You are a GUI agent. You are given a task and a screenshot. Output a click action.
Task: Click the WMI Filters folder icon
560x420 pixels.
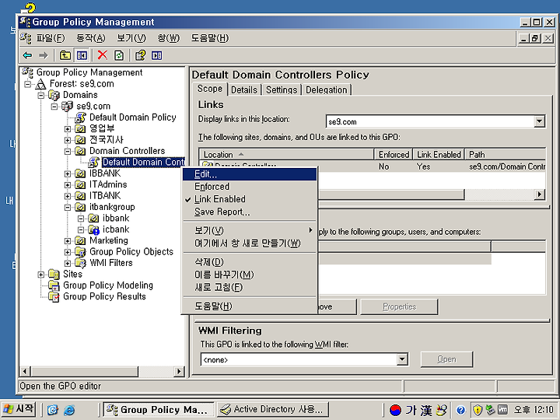pyautogui.click(x=81, y=263)
